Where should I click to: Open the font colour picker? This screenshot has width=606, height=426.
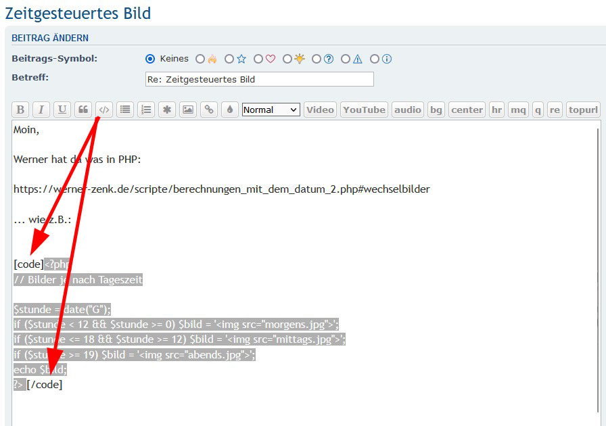[230, 110]
